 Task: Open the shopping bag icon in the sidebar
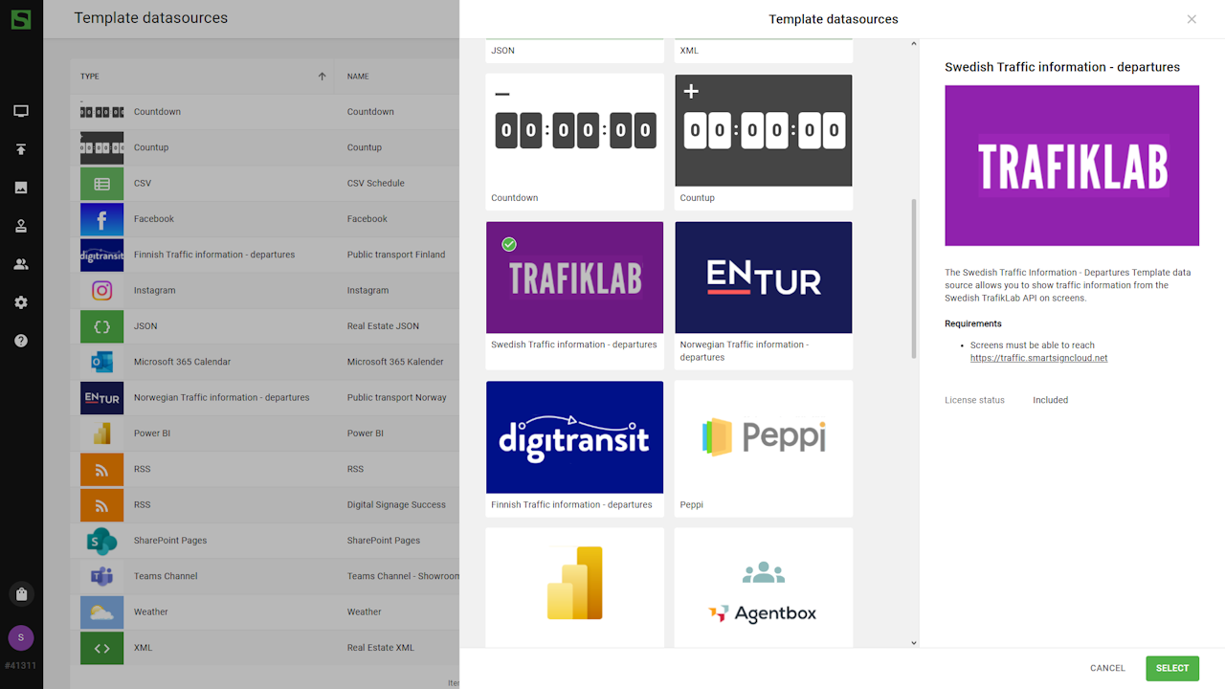tap(21, 594)
